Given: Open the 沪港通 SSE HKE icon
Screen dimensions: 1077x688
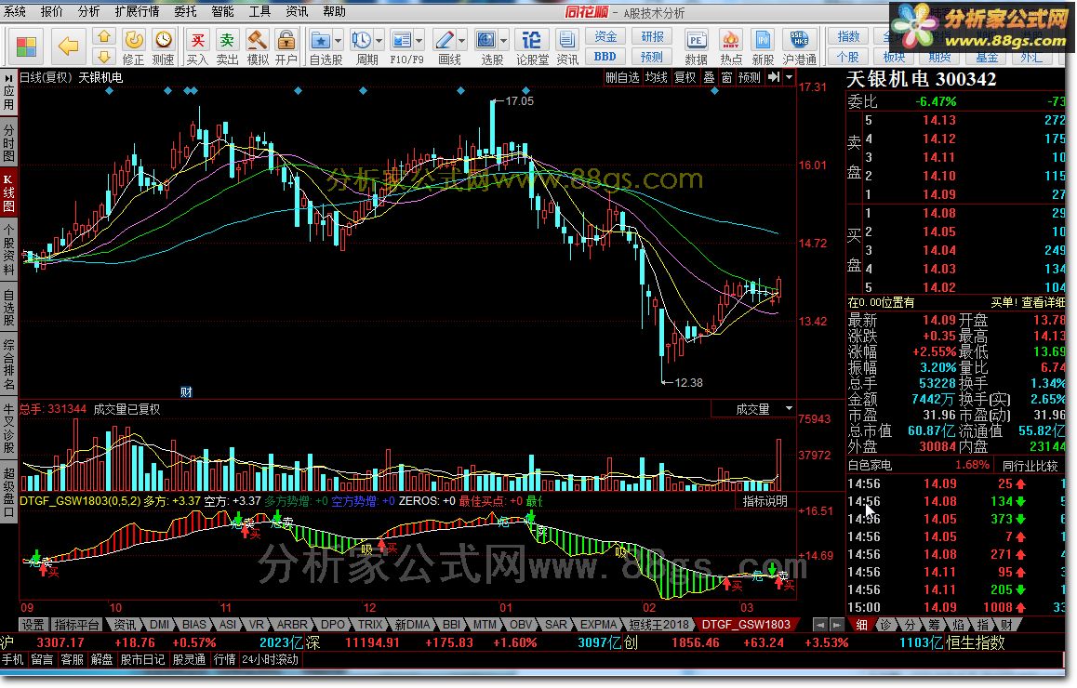Looking at the screenshot, I should point(800,40).
